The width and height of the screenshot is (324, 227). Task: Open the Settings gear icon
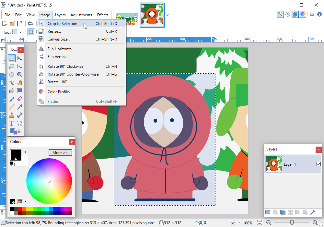tap(312, 14)
